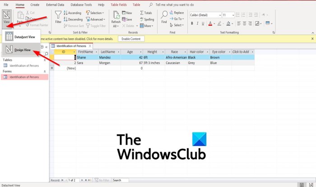
Task: Select the cell containing Caucasian
Action: (x=176, y=63)
